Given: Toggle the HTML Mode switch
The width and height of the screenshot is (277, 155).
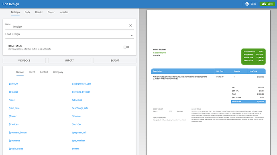Looking at the screenshot, I should coord(126,47).
